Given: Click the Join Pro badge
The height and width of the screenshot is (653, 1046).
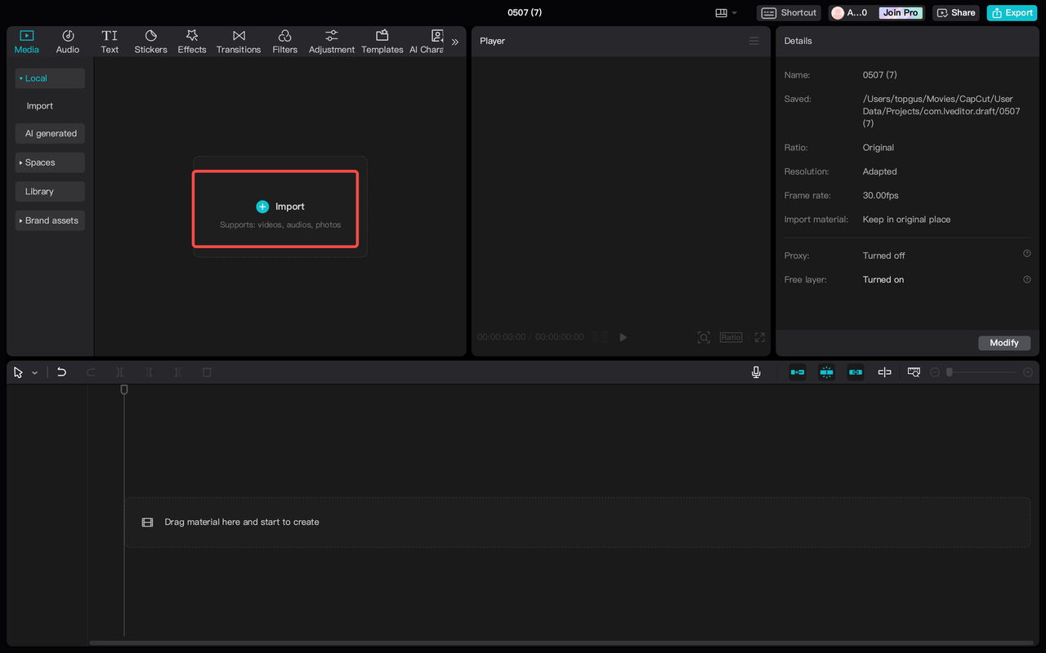Looking at the screenshot, I should (899, 13).
